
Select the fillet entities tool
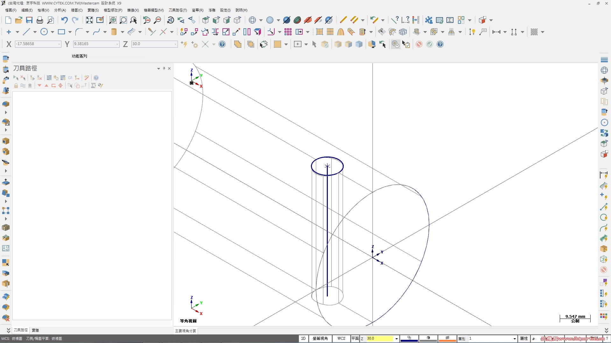79,32
